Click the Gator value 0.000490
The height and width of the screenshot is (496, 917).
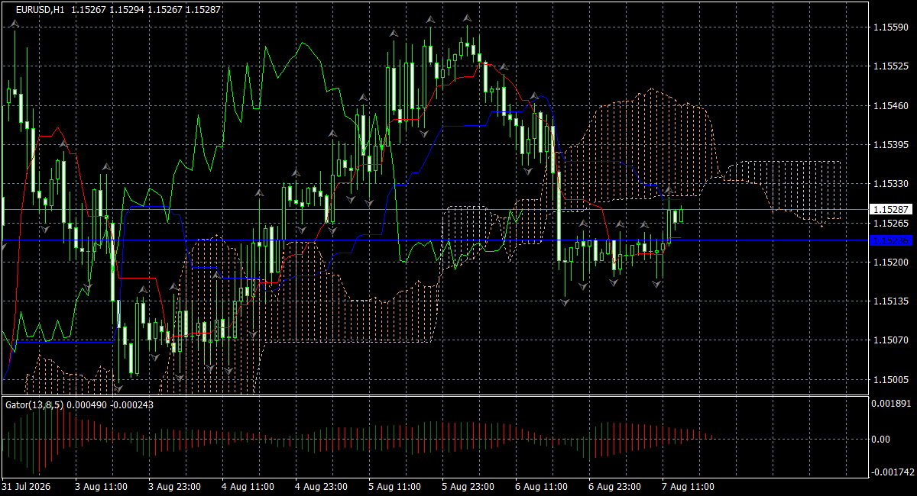88,404
